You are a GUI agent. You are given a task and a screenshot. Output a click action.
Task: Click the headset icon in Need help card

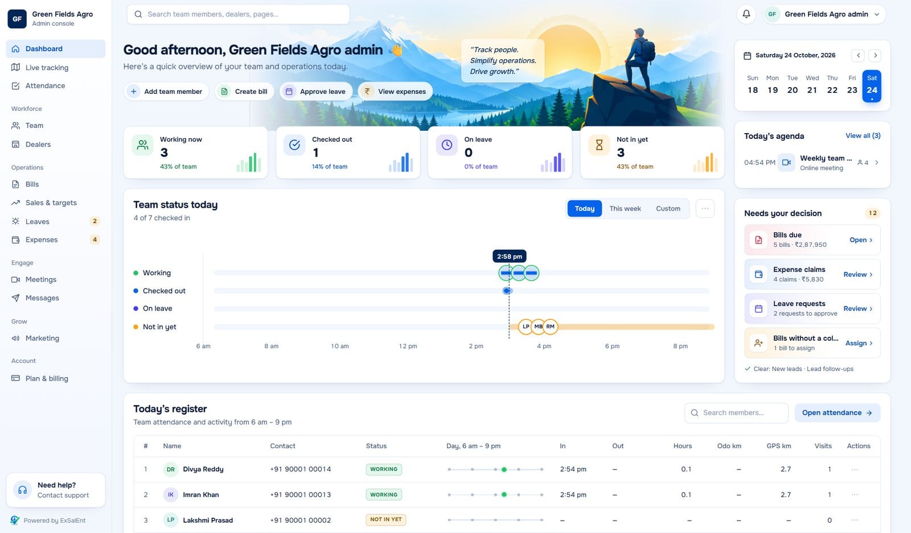(x=22, y=490)
